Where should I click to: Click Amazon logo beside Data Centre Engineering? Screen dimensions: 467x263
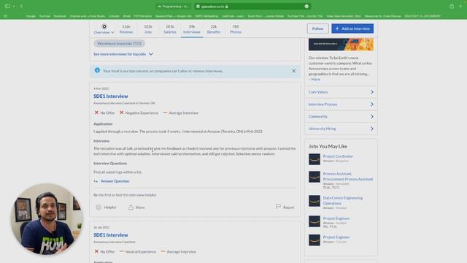(314, 201)
